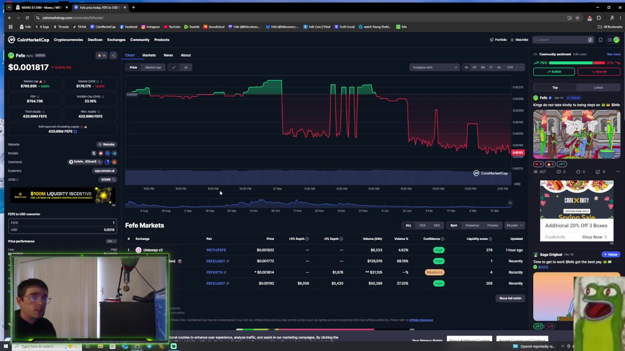This screenshot has width=625, height=351.
Task: Open the hamburger profile menu
Action: tap(609, 40)
